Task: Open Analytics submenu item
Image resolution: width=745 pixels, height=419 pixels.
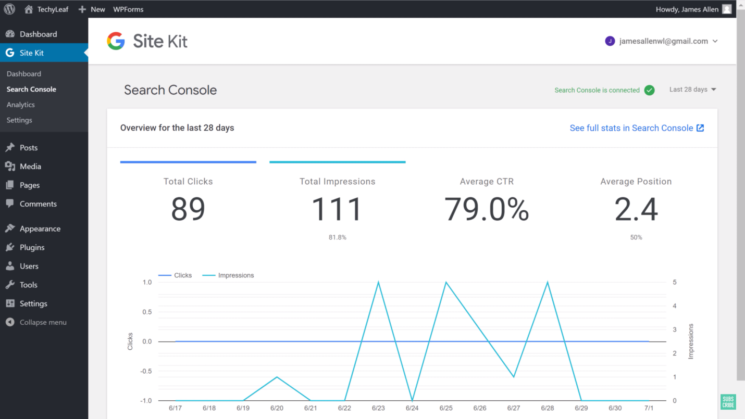Action: [21, 105]
